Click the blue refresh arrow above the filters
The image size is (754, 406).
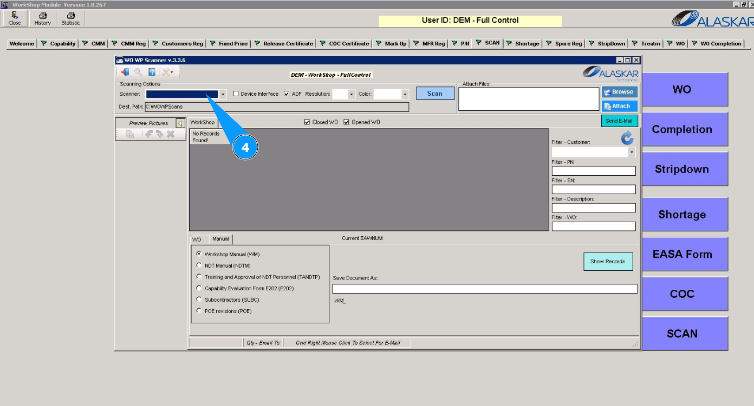coord(627,138)
